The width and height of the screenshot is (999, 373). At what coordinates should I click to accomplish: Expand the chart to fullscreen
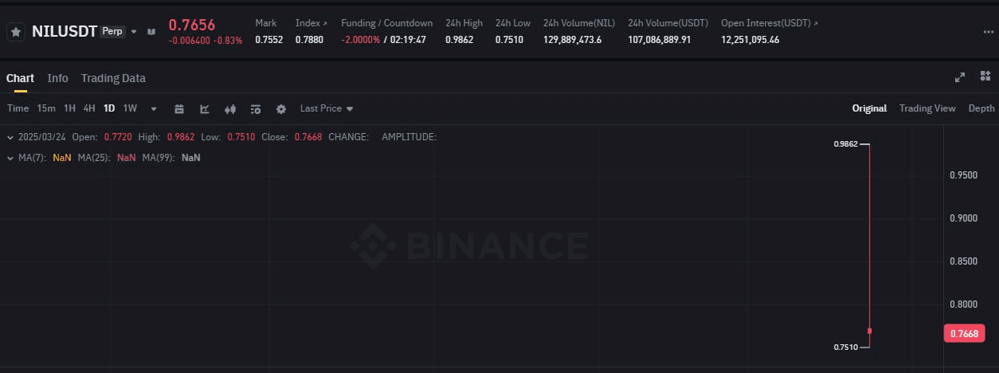click(960, 77)
